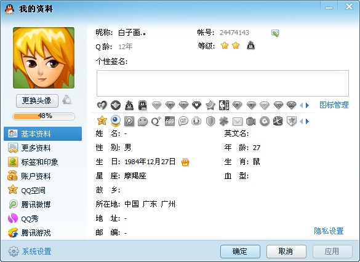Click the gray WeChat bubble icon
Viewport: 360px width, 262px height.
click(x=143, y=121)
